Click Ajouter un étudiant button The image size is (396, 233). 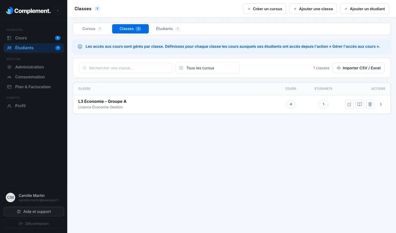(x=364, y=9)
